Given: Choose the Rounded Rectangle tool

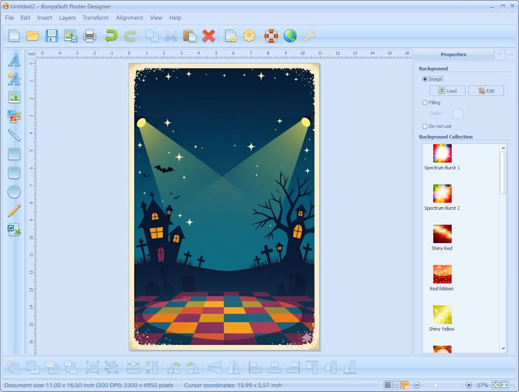Looking at the screenshot, I should [x=14, y=173].
